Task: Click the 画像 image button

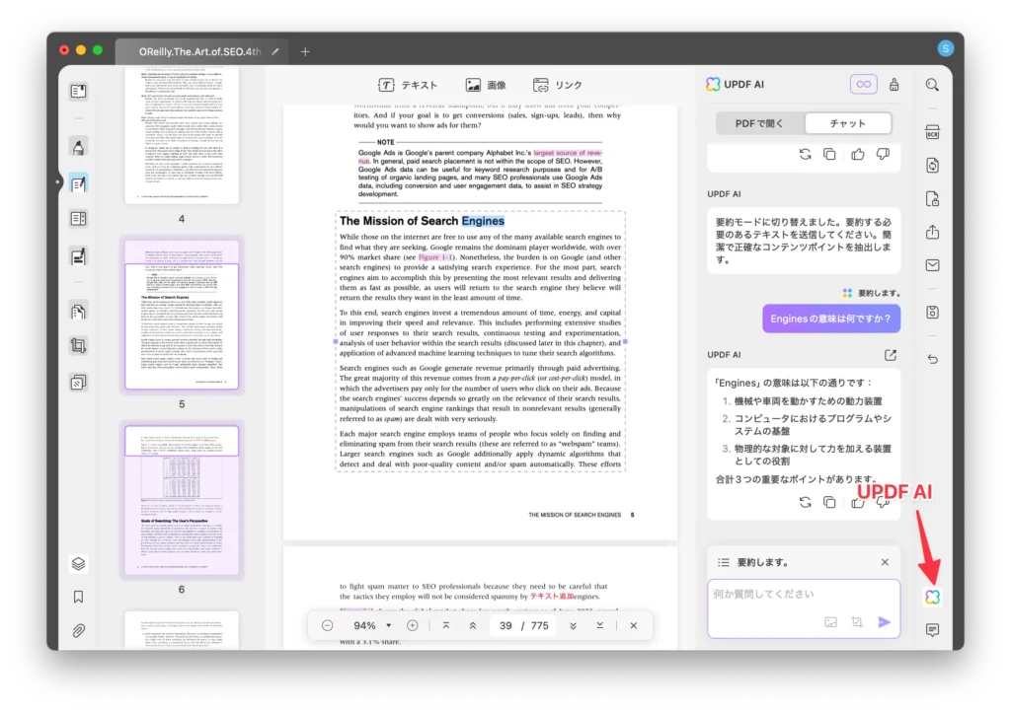Action: [486, 86]
